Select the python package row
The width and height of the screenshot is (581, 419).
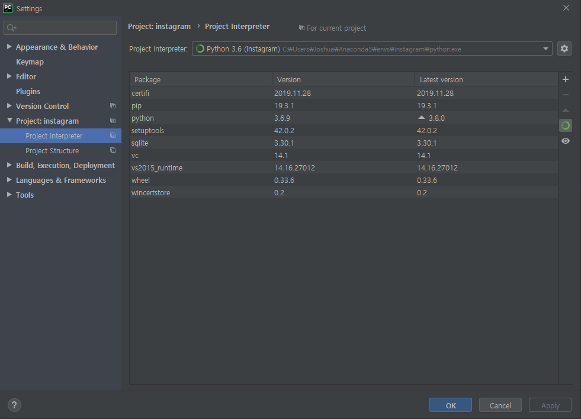coord(344,118)
